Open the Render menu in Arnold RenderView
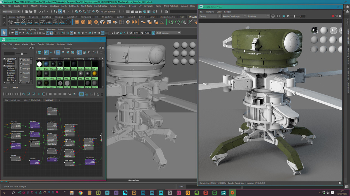 coord(227,12)
